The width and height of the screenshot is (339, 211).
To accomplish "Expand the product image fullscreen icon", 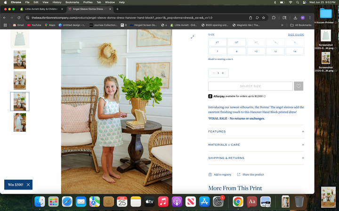I will pos(192,37).
